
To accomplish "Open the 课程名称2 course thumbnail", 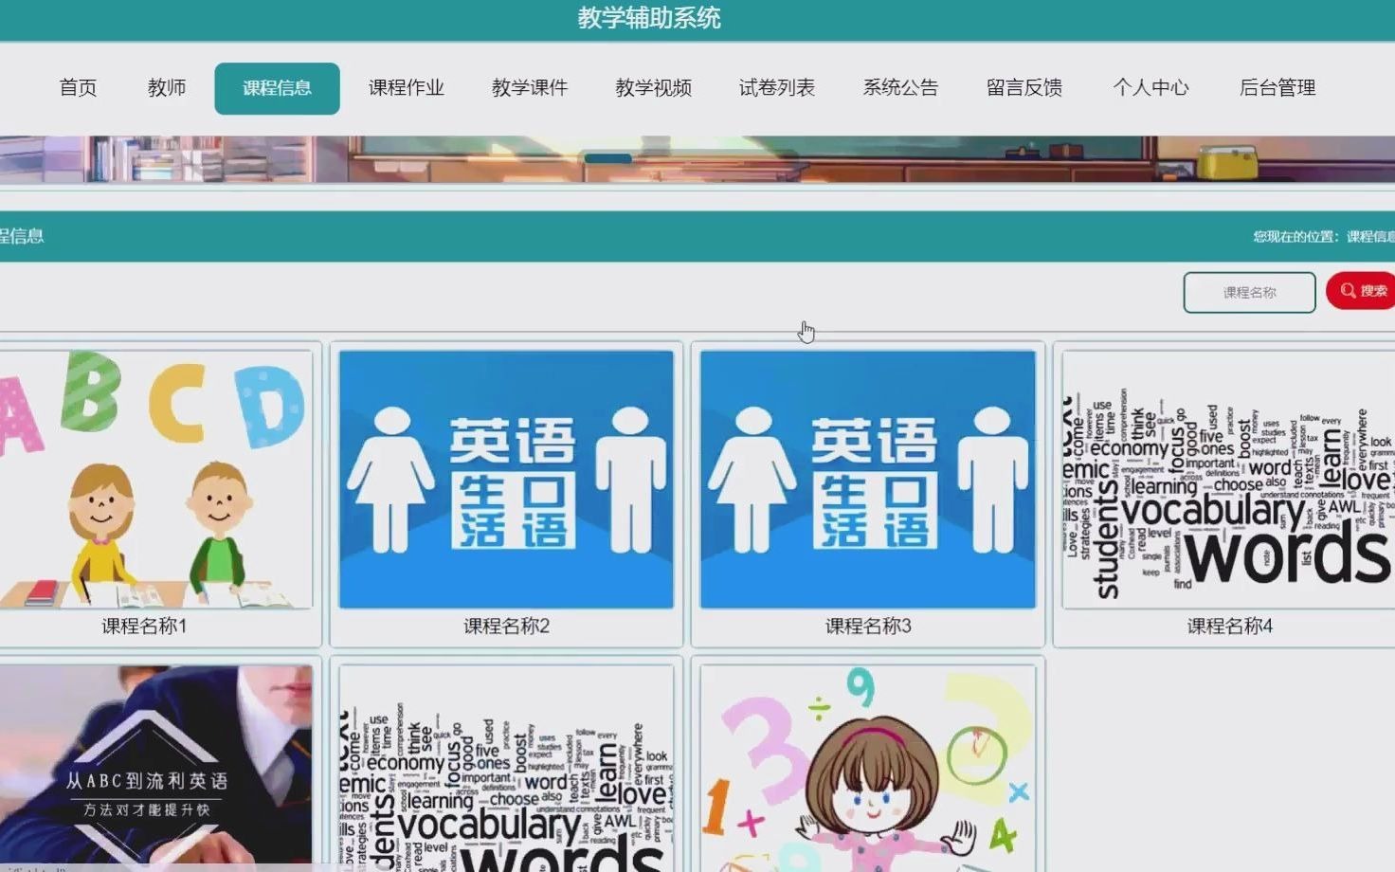I will pos(505,477).
